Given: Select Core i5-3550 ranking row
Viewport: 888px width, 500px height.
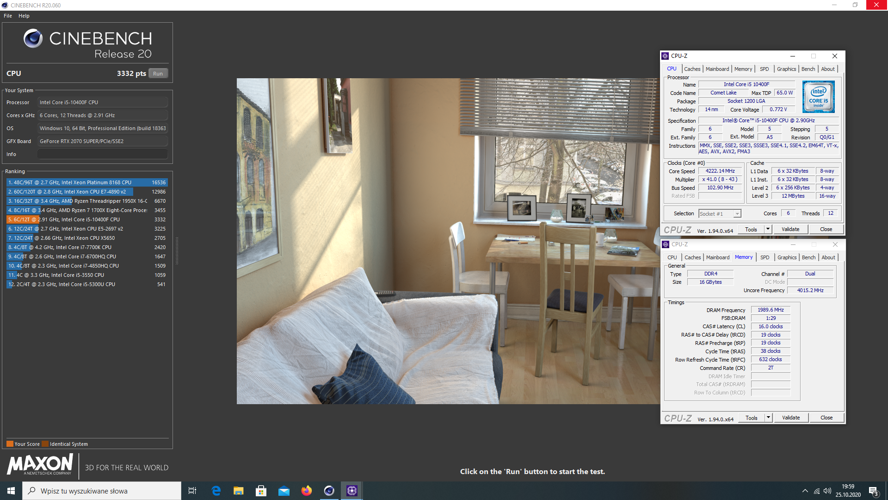Looking at the screenshot, I should click(87, 275).
